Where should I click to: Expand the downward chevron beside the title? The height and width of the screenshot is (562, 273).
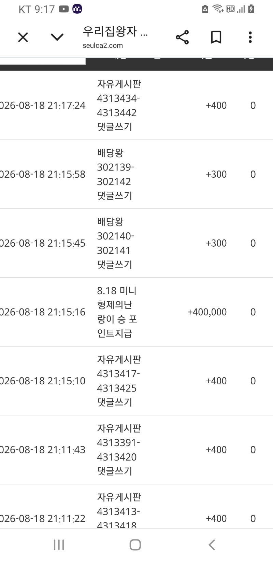tap(57, 37)
